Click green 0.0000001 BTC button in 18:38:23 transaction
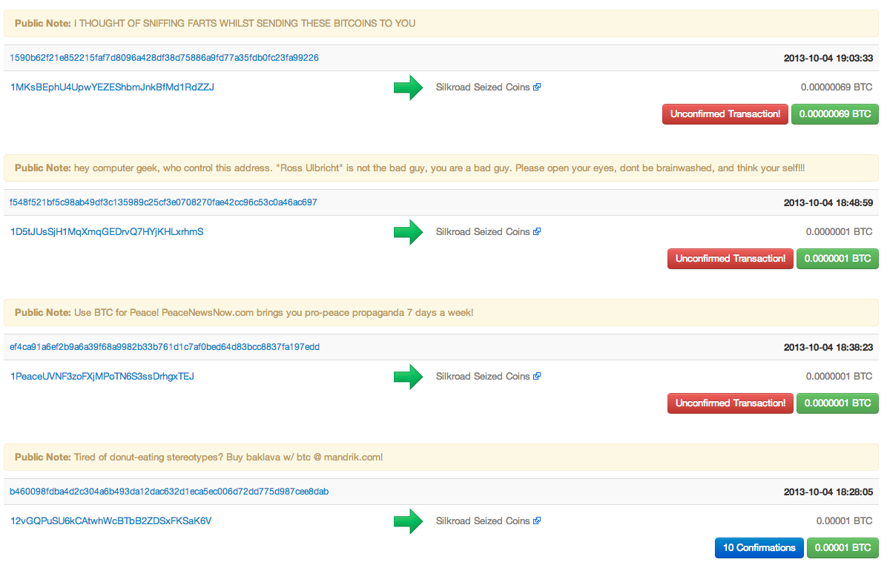 [x=837, y=403]
